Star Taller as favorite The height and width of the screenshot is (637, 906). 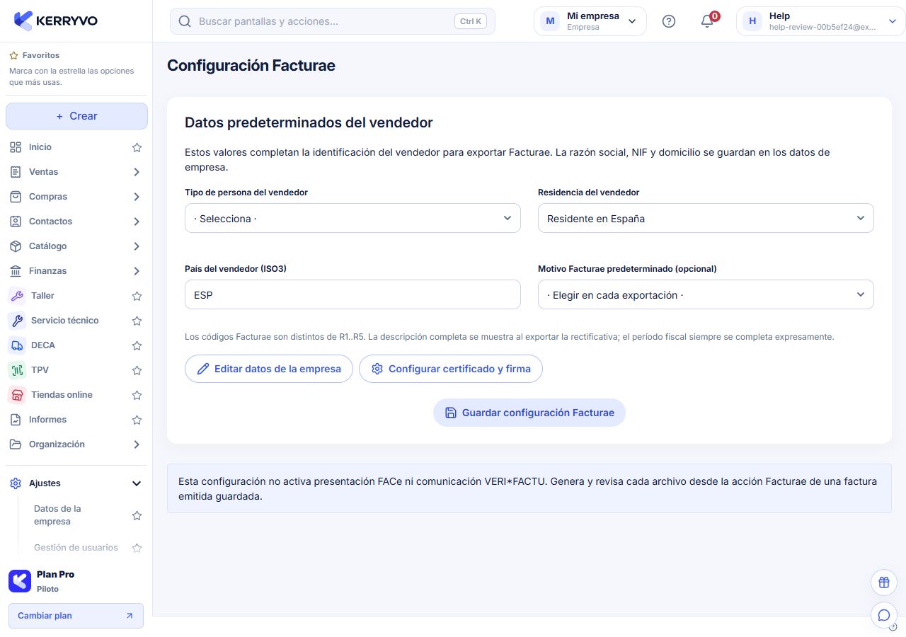(x=137, y=296)
